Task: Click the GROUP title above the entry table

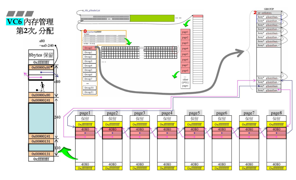Action: [x=269, y=9]
